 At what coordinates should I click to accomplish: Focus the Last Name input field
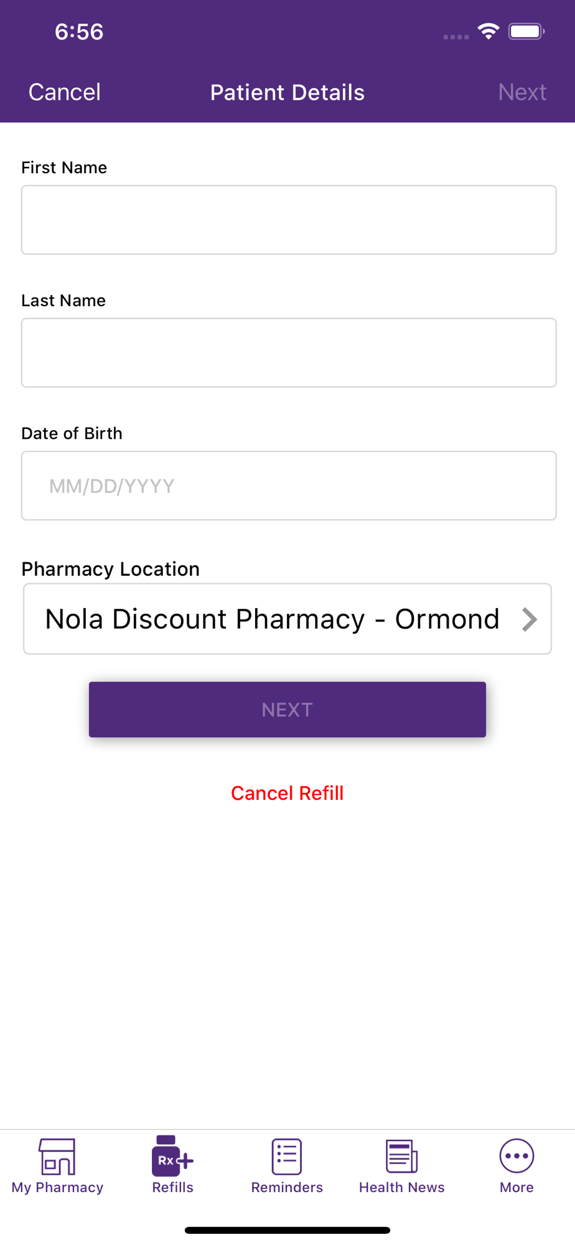tap(289, 353)
